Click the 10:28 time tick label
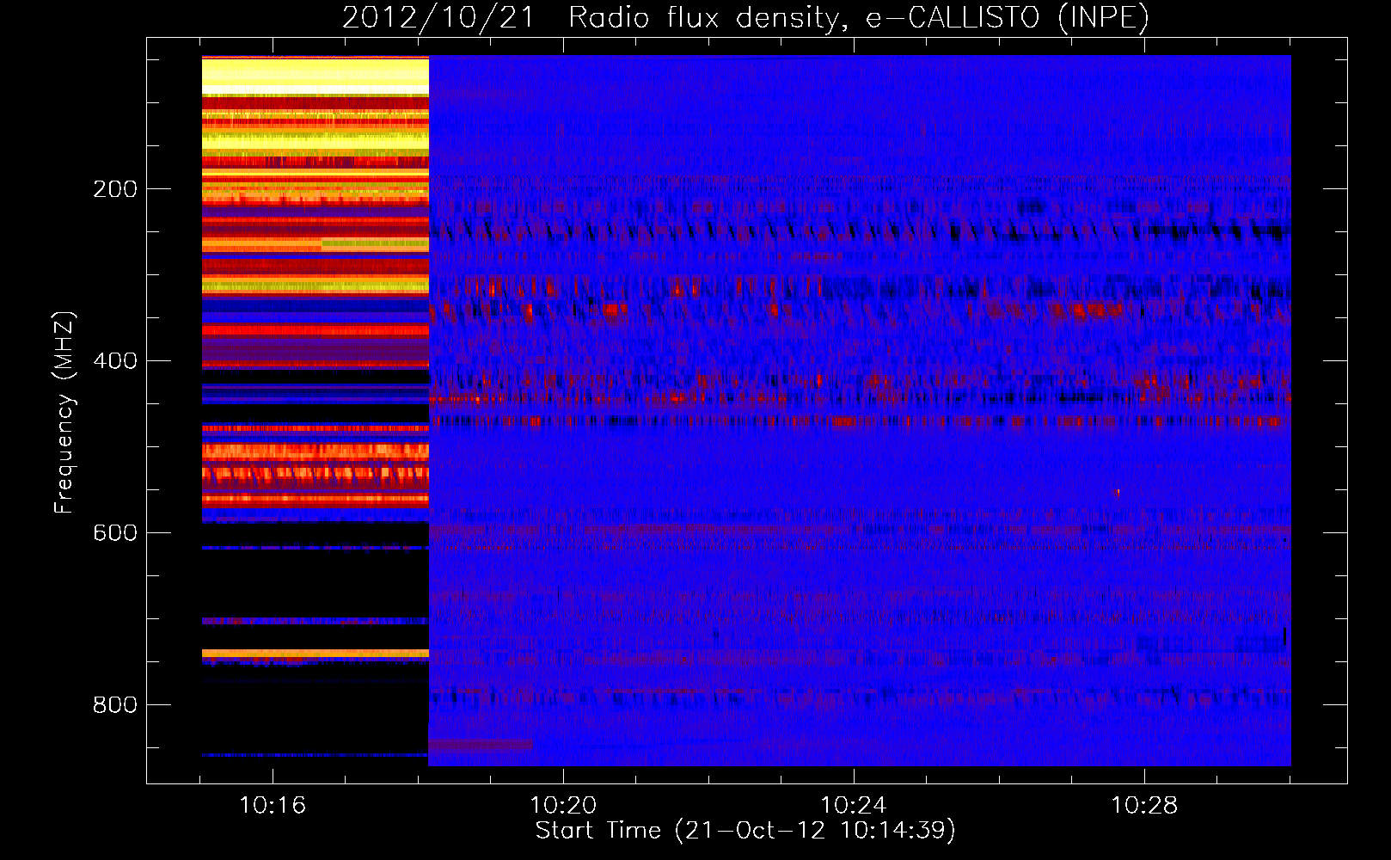The image size is (1391, 860). [1144, 806]
